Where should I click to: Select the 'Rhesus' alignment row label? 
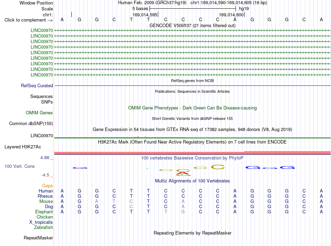click(x=45, y=196)
